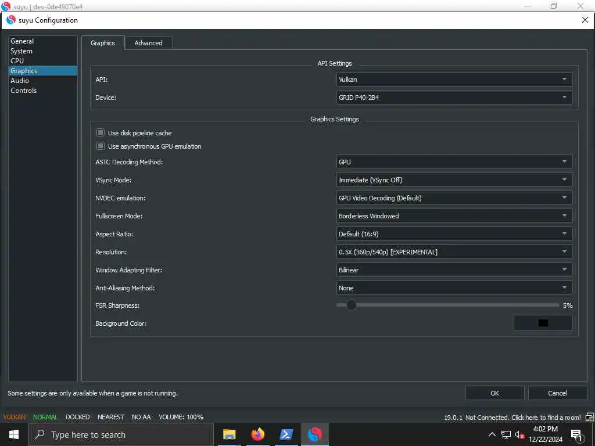Click the taskbar search box

coord(121,434)
